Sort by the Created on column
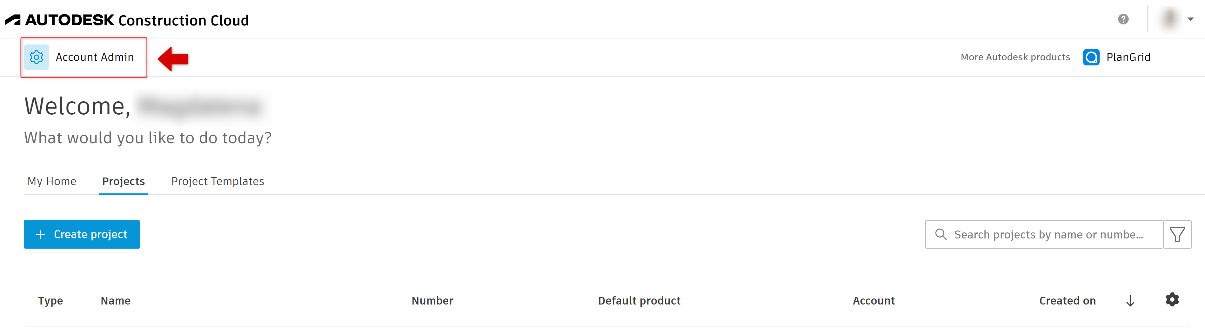Viewport: 1205px width, 335px height. pyautogui.click(x=1067, y=301)
